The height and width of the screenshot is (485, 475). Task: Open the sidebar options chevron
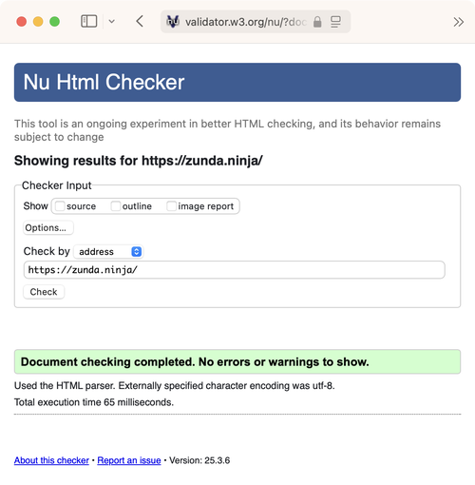point(111,22)
